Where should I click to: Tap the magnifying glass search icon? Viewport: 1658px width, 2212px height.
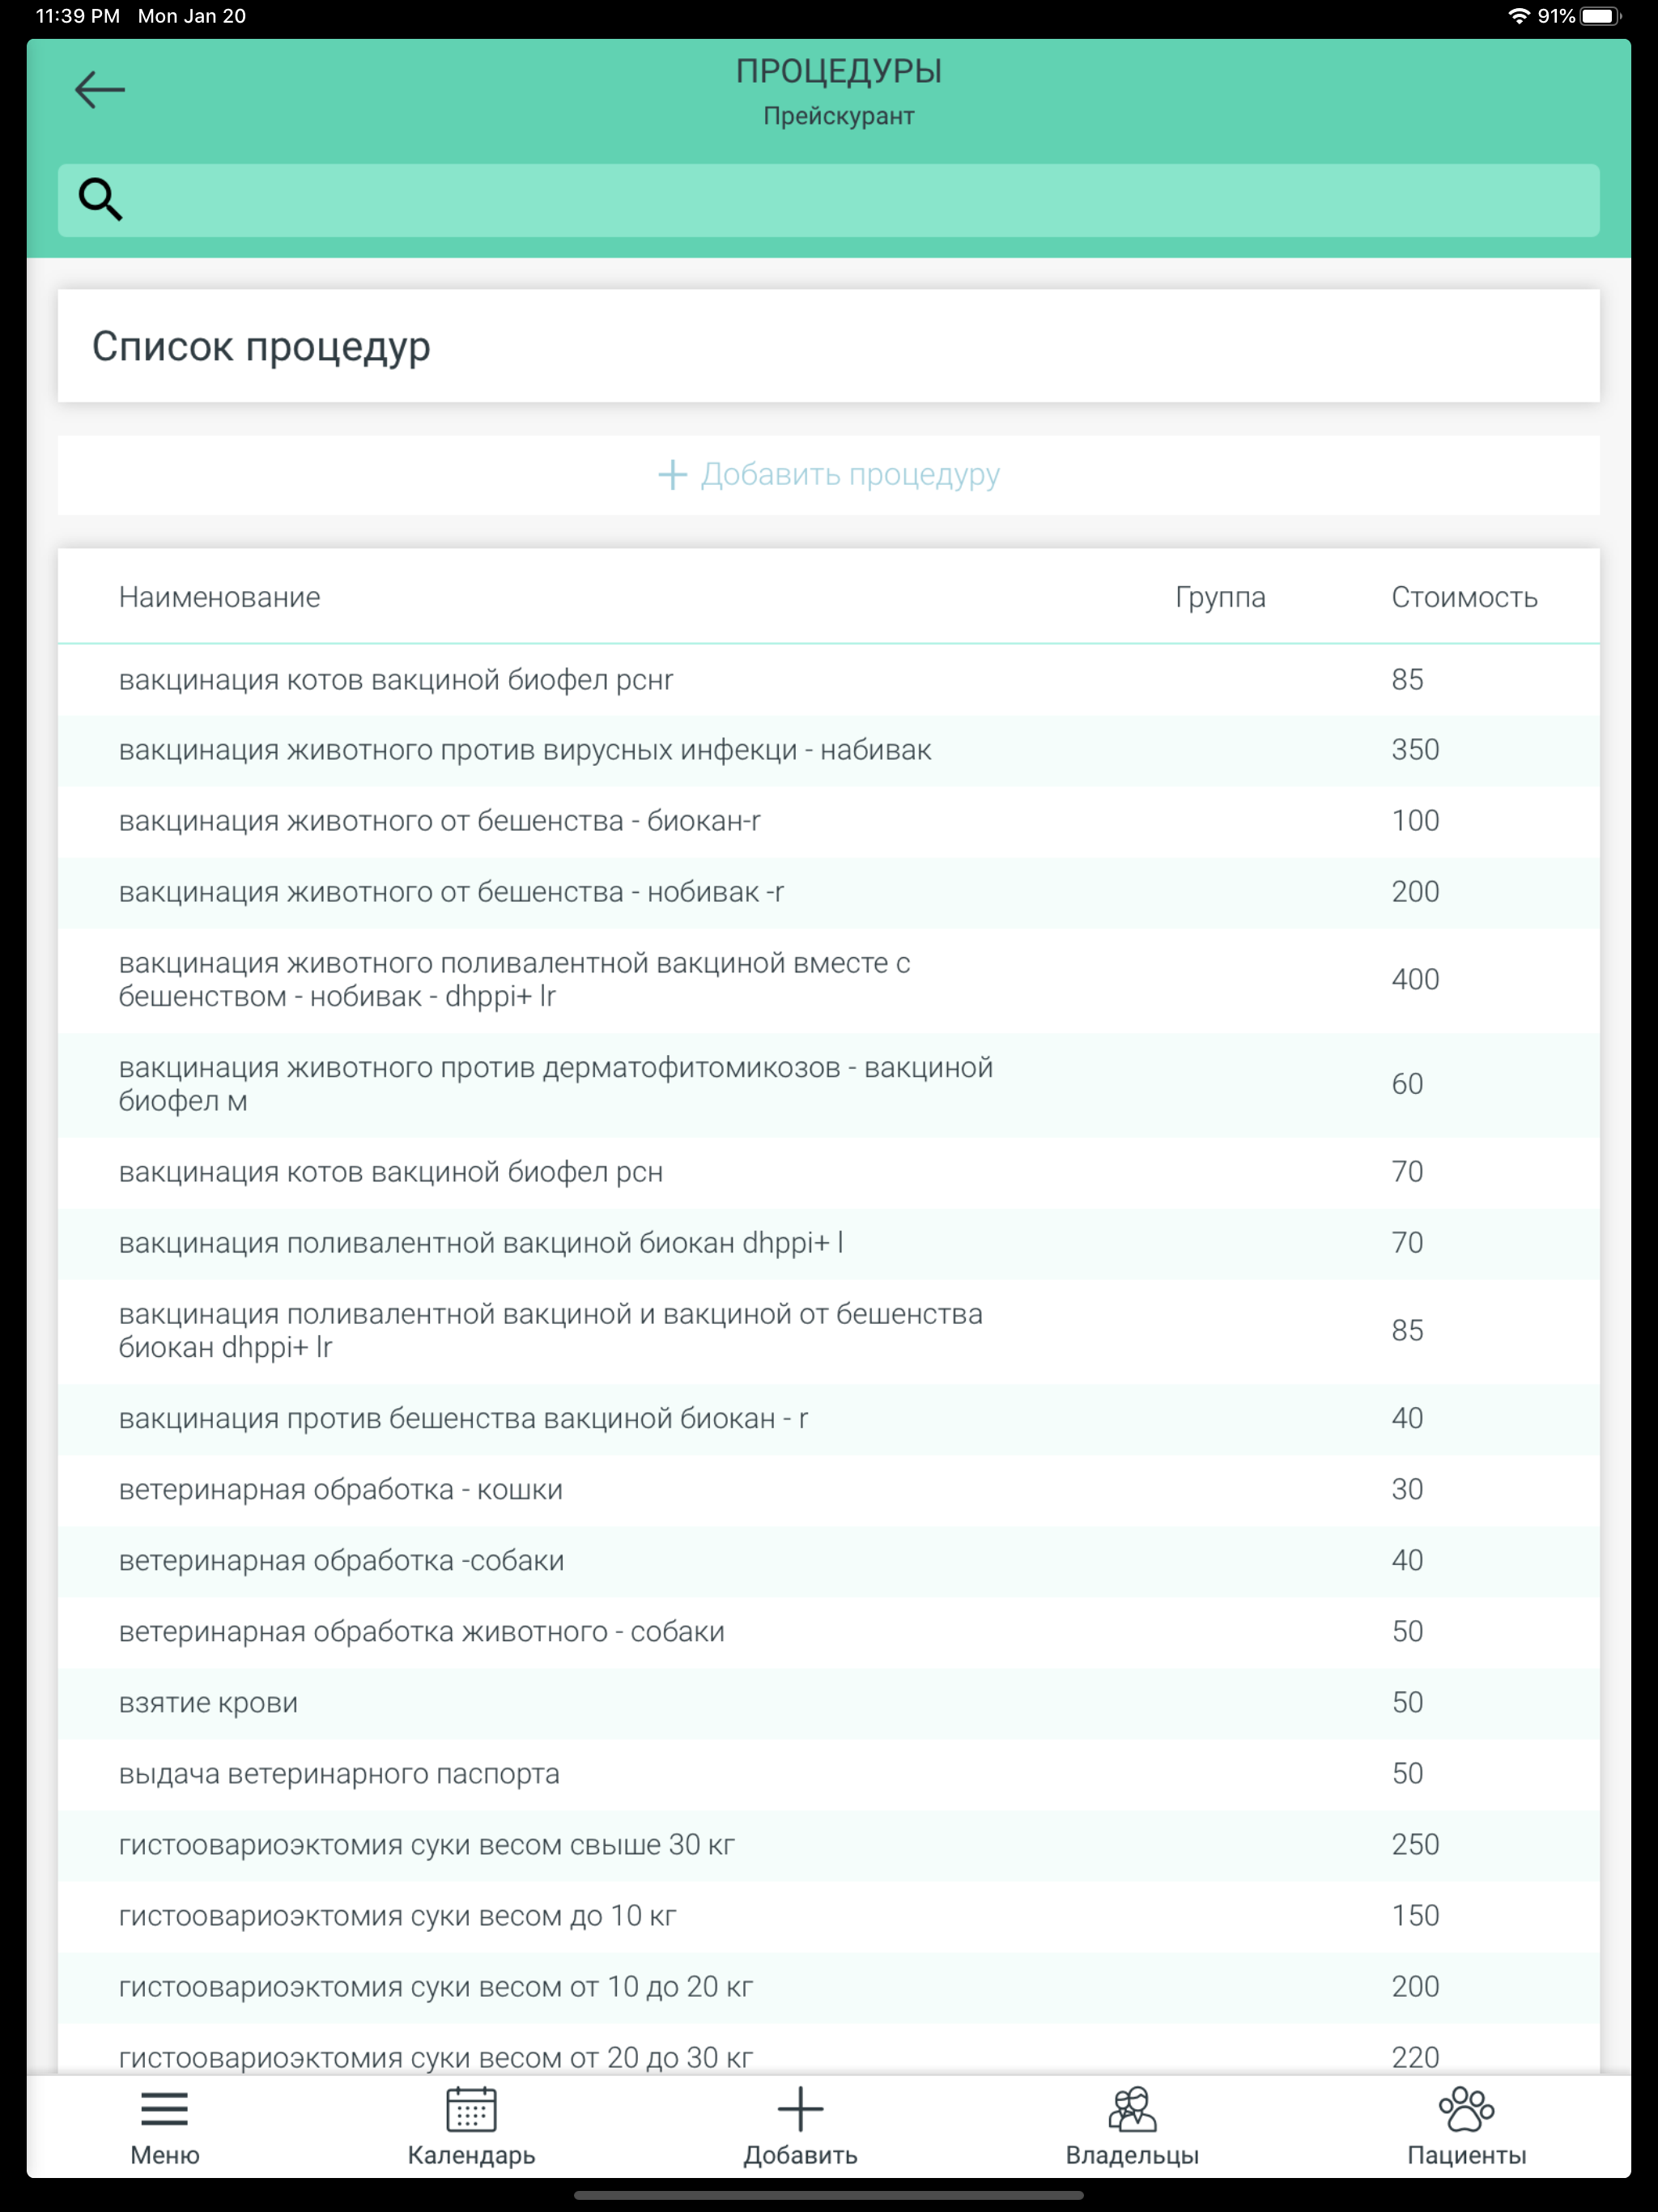click(100, 199)
